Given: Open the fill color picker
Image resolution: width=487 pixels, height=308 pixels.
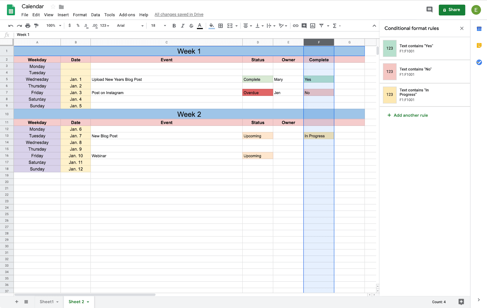Looking at the screenshot, I should (x=212, y=26).
